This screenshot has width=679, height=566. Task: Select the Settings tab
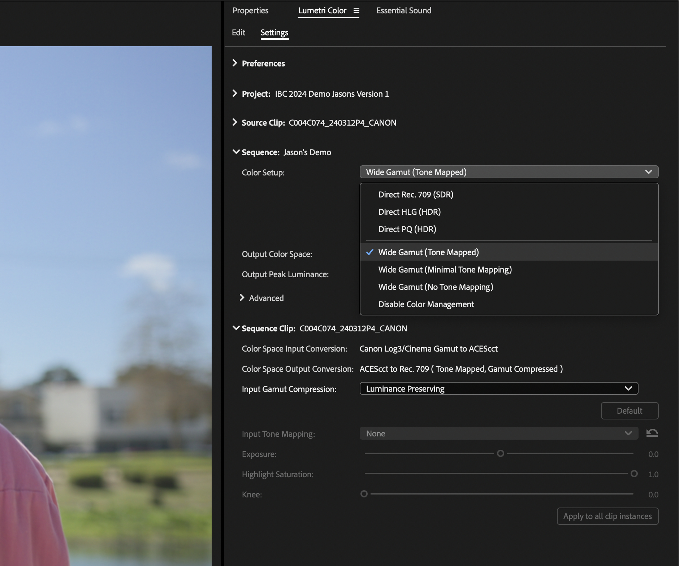[x=274, y=32]
